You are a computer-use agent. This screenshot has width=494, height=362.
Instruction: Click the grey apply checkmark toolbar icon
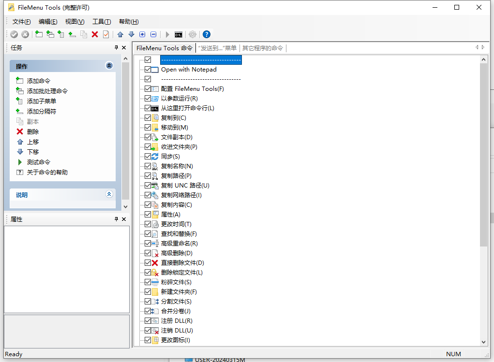pyautogui.click(x=14, y=34)
